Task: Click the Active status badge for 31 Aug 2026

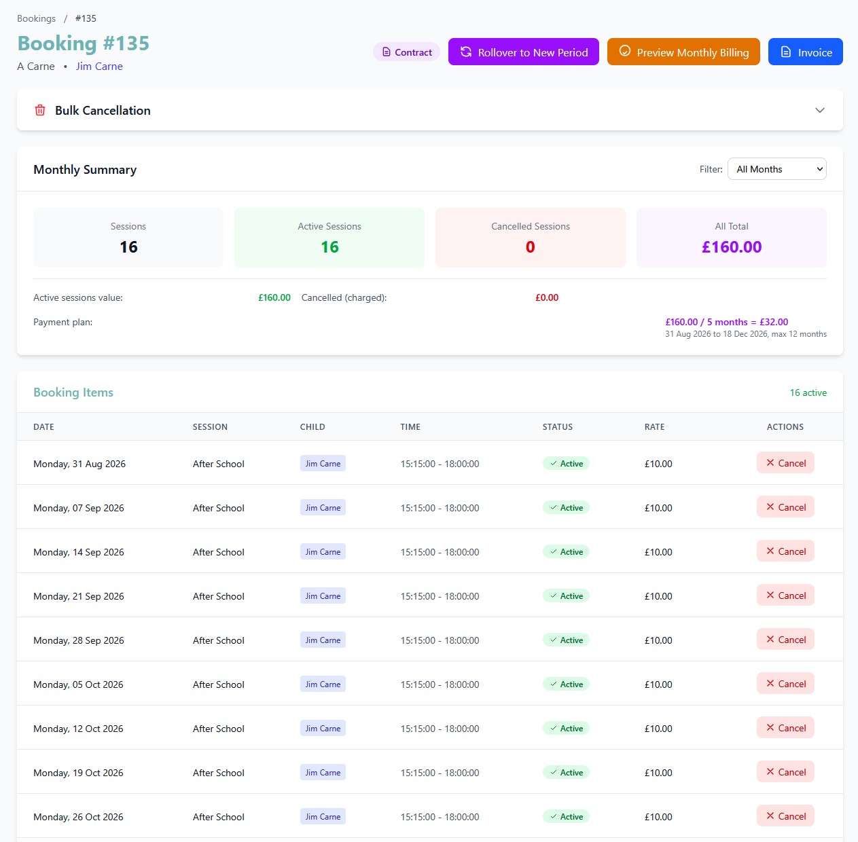Action: [566, 464]
